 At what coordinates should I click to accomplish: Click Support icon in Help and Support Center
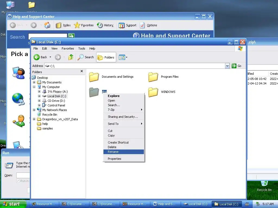(121, 25)
